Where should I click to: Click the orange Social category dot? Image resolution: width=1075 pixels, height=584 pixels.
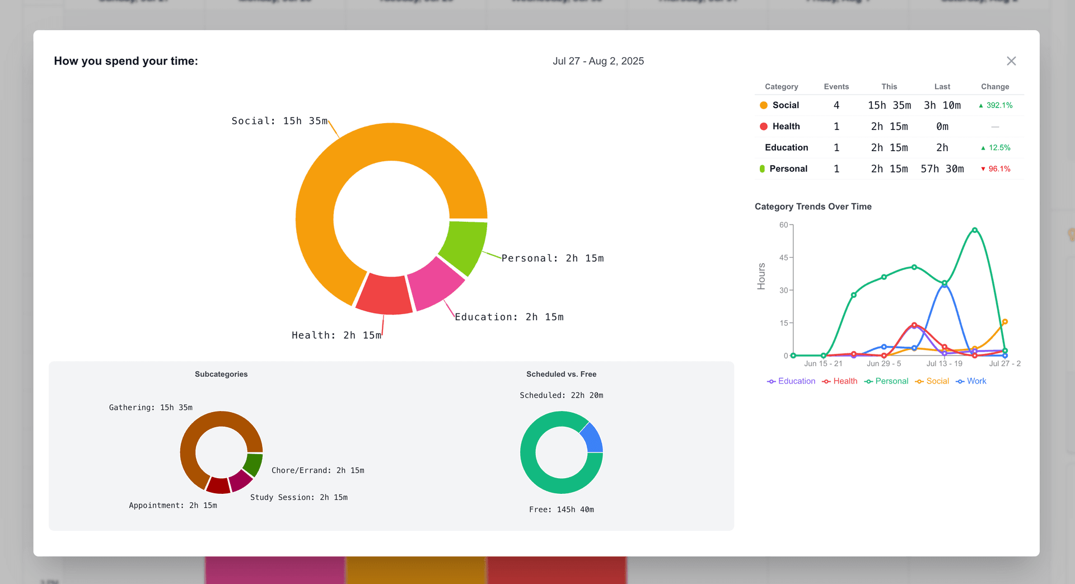point(764,105)
